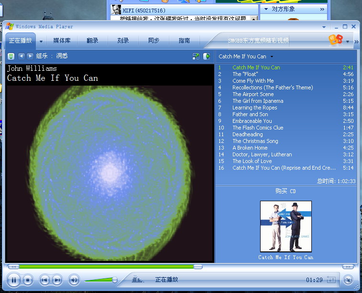Minimize the Windows Media Player window
Viewport: 362px width, 293px height.
[x=336, y=27]
